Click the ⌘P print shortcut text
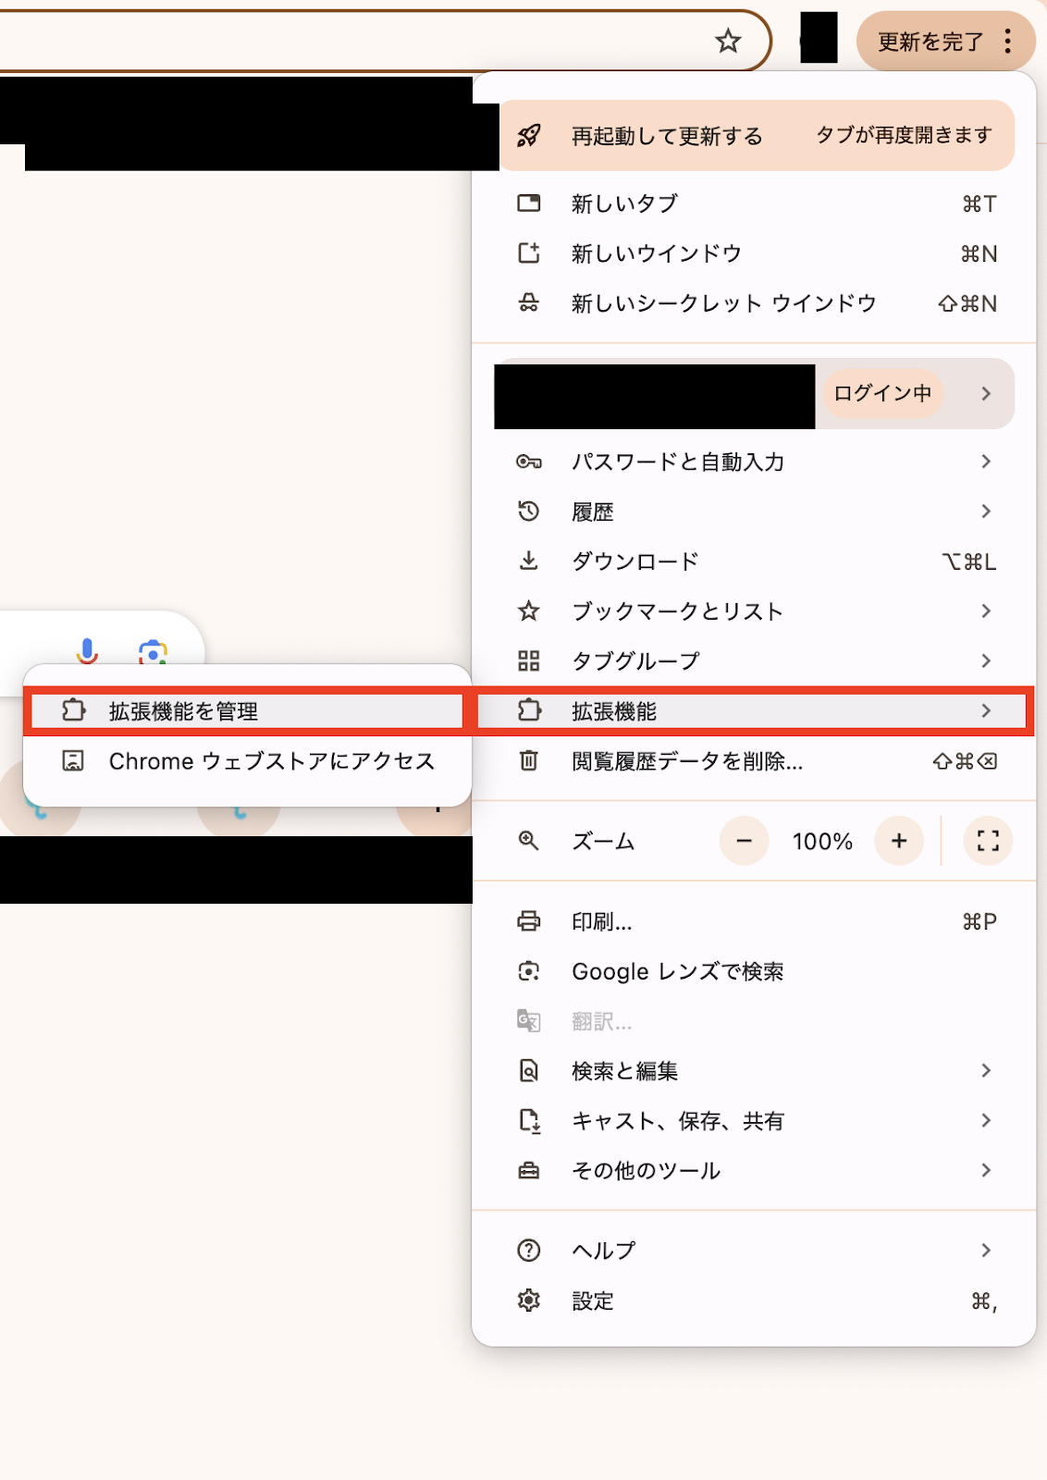Image resolution: width=1047 pixels, height=1480 pixels. (x=979, y=921)
